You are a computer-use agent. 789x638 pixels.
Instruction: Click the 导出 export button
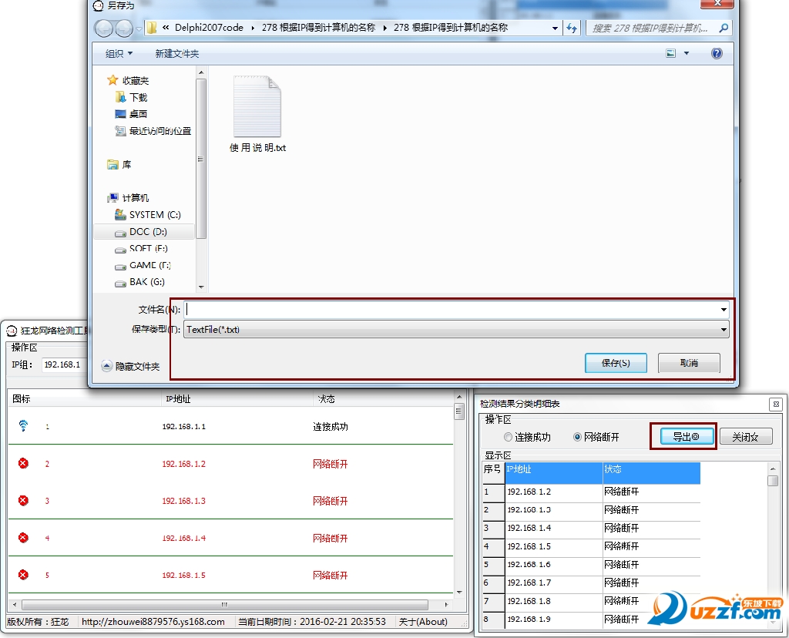pos(683,437)
